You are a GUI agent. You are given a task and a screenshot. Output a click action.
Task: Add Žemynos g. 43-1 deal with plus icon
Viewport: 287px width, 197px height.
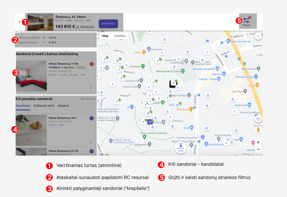91,119
